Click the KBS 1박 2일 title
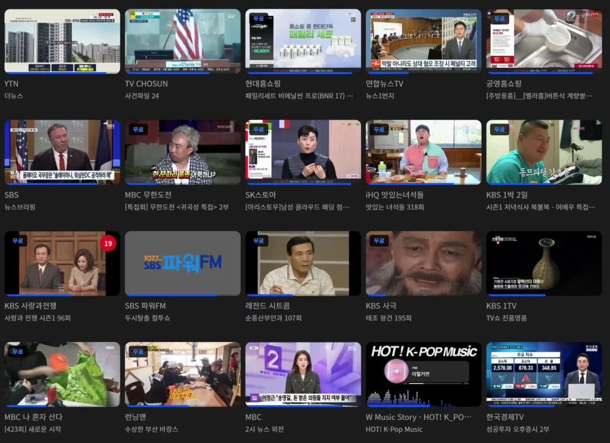 [507, 195]
